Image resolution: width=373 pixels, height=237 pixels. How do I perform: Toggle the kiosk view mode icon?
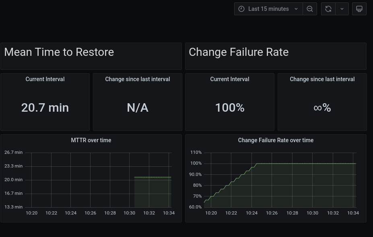tap(359, 9)
